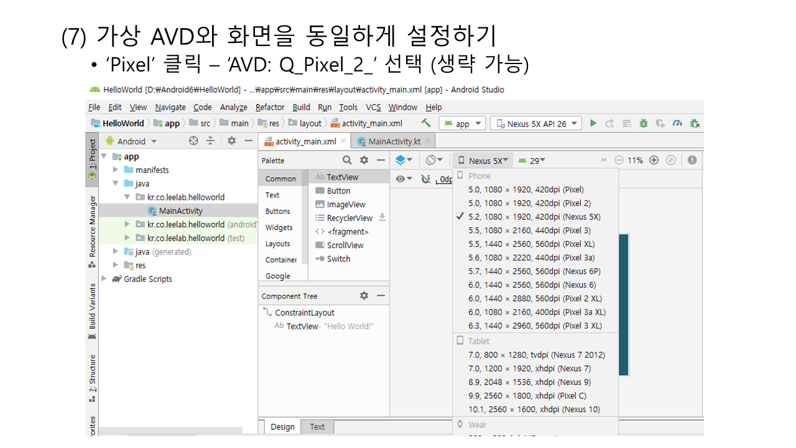
Task: Search the Palette with magnifier icon
Action: [347, 160]
